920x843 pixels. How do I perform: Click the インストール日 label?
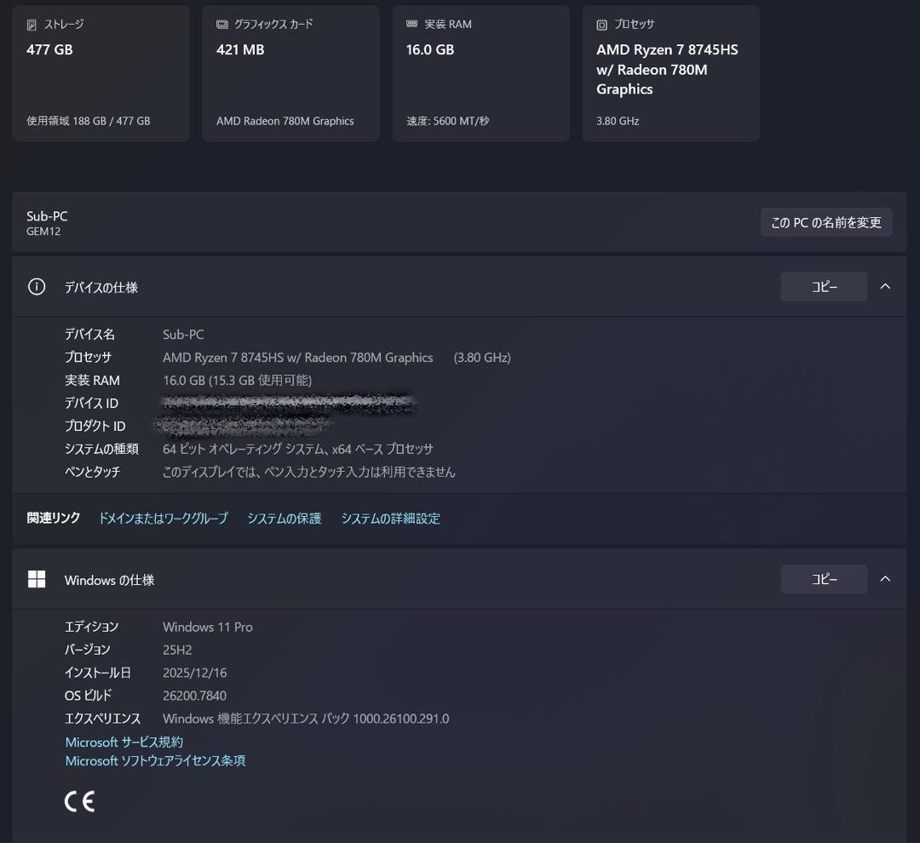(97, 673)
